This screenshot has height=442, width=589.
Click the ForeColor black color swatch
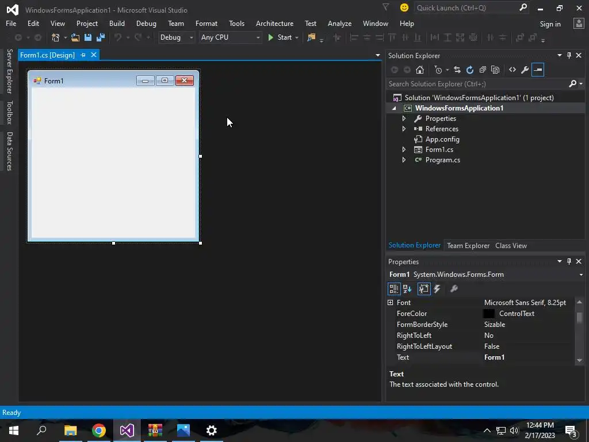tap(489, 314)
